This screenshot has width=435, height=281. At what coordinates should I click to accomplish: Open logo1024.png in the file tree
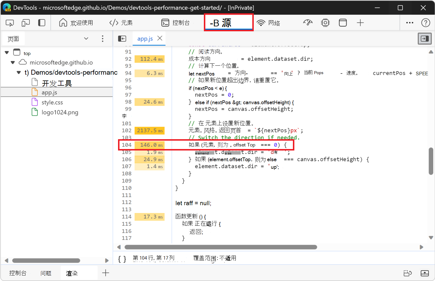pyautogui.click(x=60, y=112)
